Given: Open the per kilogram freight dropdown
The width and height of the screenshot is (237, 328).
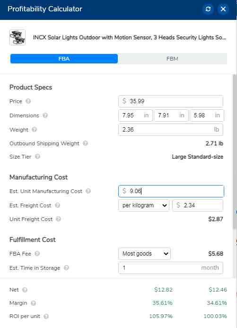Looking at the screenshot, I should [144, 205].
